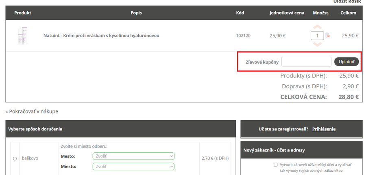
Task: Click the Produkt column header
Action: [23, 13]
